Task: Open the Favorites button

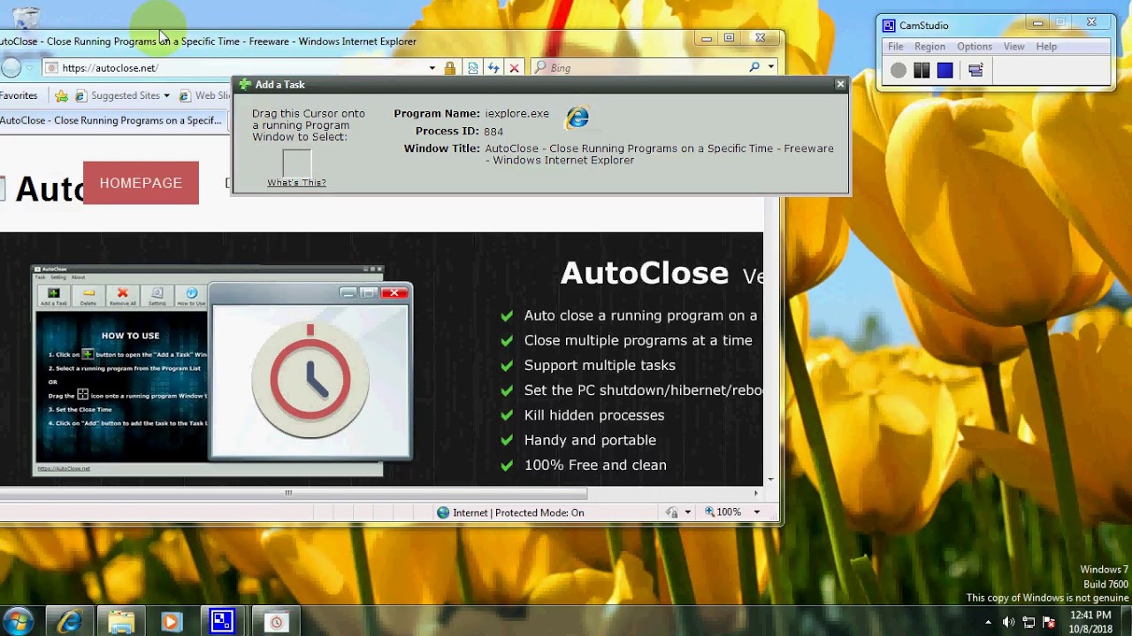Action: (19, 95)
